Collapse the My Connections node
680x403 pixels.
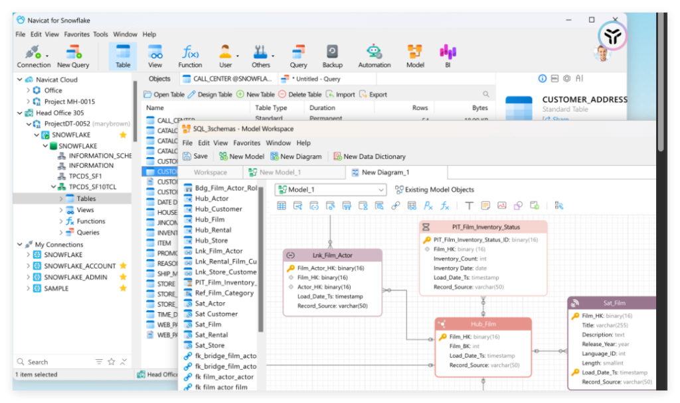(x=19, y=244)
